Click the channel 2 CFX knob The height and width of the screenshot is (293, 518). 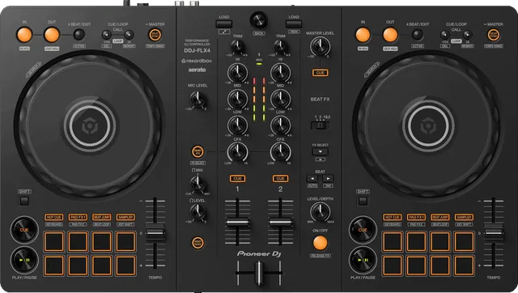(x=280, y=151)
